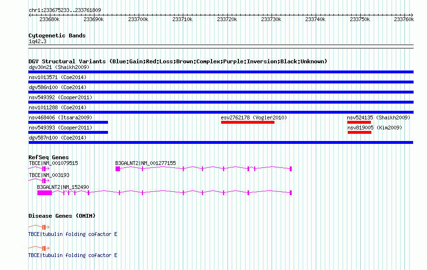Open the red nsv819005 (Kim2009) loss bar

pyautogui.click(x=359, y=132)
